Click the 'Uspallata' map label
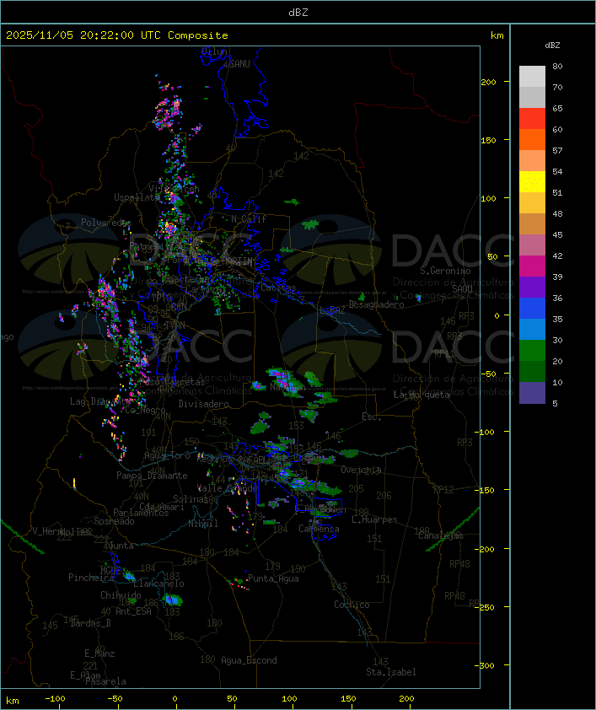The image size is (596, 710). (137, 197)
